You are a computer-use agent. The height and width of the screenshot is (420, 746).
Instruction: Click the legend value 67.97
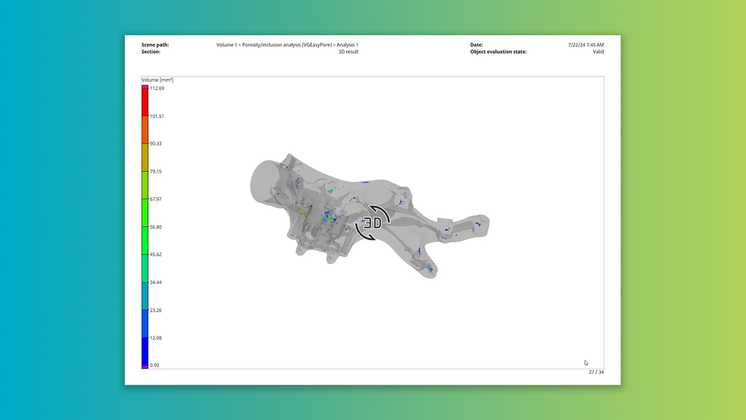click(x=156, y=199)
